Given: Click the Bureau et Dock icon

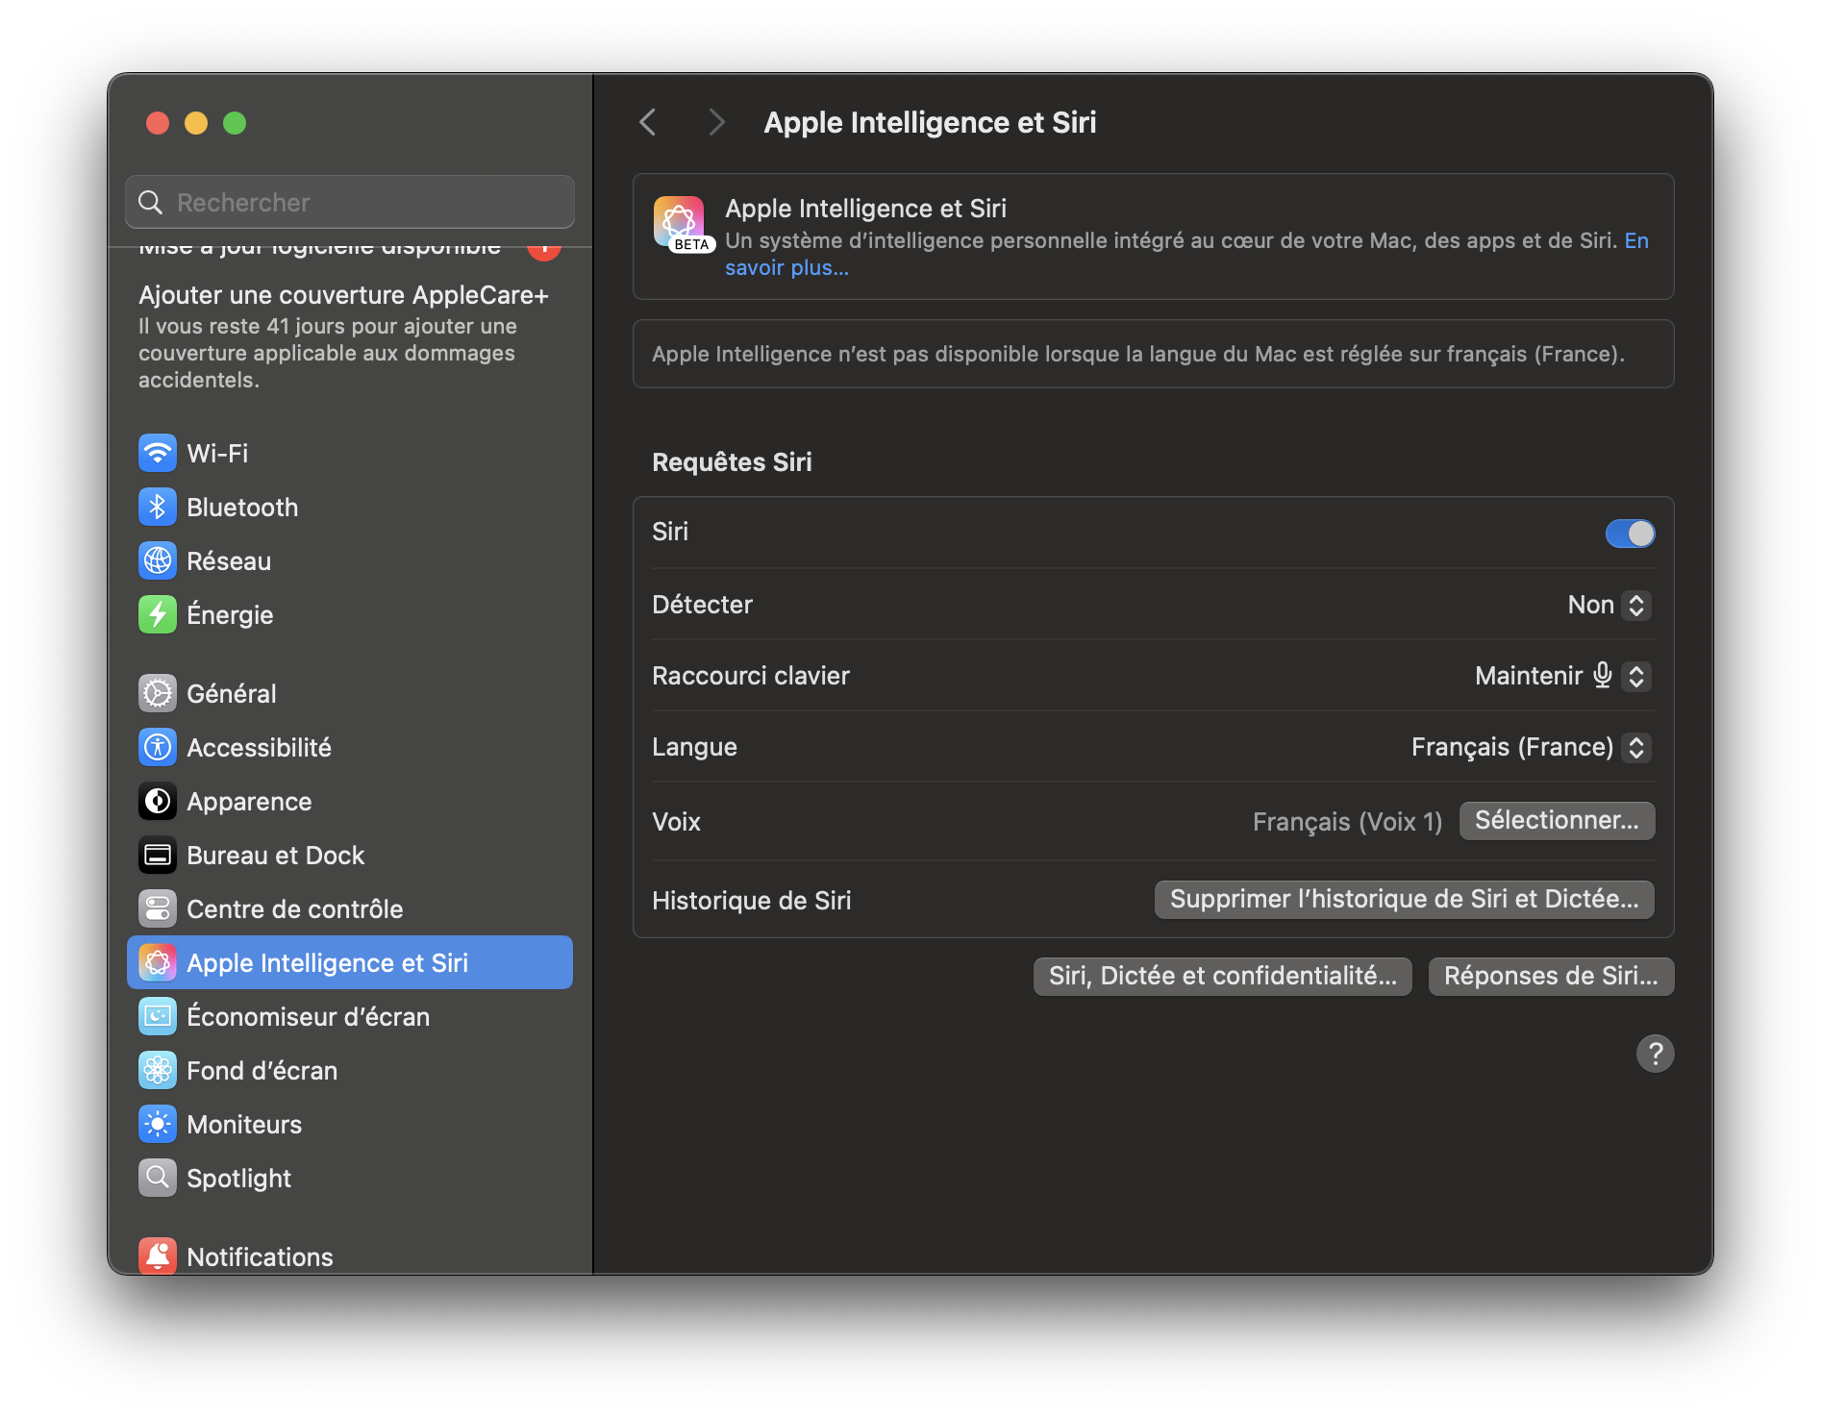Looking at the screenshot, I should tap(158, 855).
